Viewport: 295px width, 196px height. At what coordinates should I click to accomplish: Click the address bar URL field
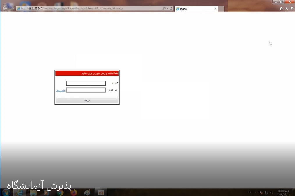[87, 8]
